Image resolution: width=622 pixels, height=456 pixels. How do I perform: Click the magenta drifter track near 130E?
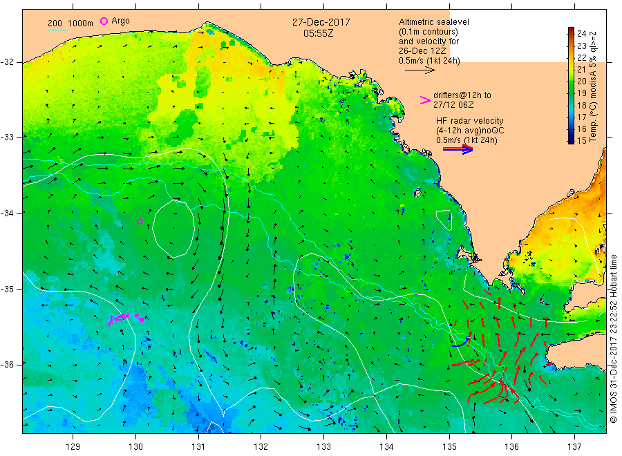tap(125, 319)
